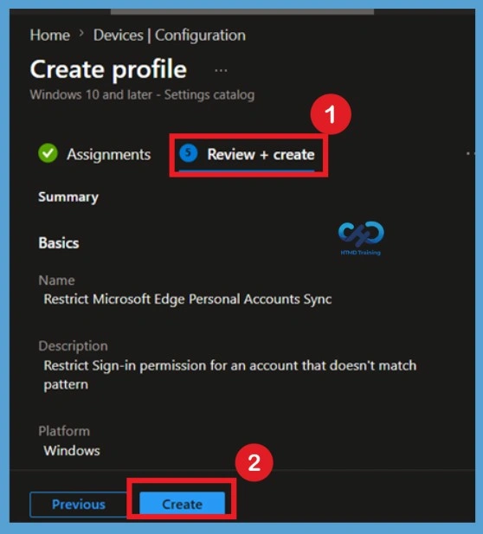Click the green checkmark icon for Assignments
Viewport: 483px width, 534px height.
pyautogui.click(x=48, y=153)
